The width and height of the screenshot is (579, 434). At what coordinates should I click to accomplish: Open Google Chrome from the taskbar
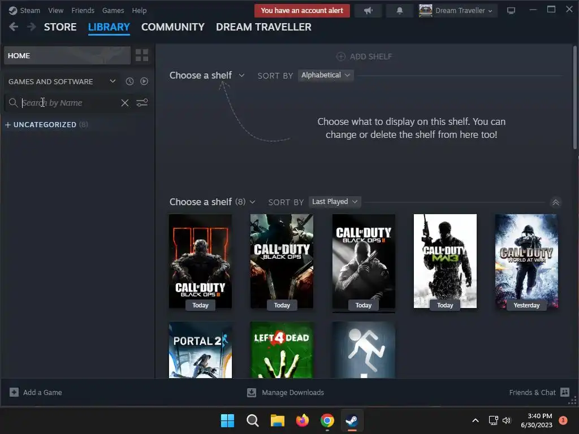click(x=327, y=420)
